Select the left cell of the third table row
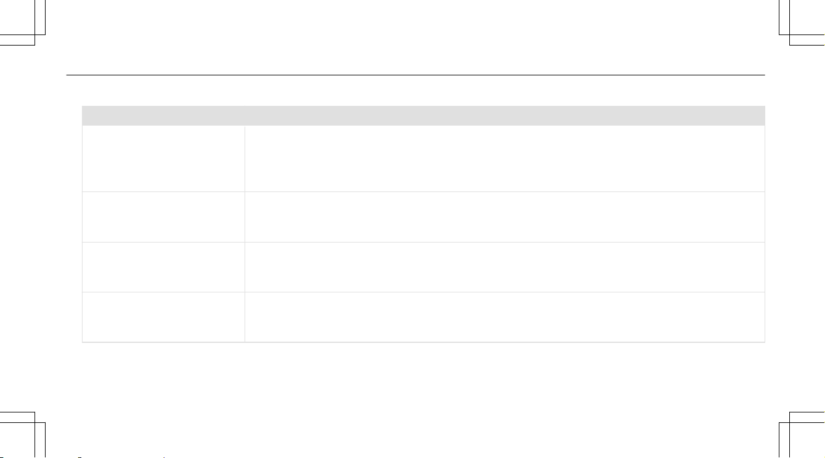This screenshot has height=458, width=825. (x=163, y=267)
